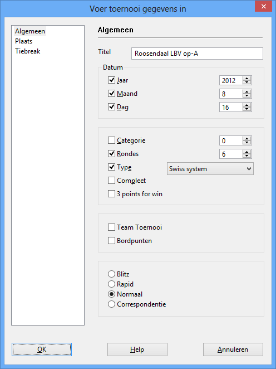The image size is (276, 369).
Task: Select Correspondentie radio option
Action: click(111, 304)
